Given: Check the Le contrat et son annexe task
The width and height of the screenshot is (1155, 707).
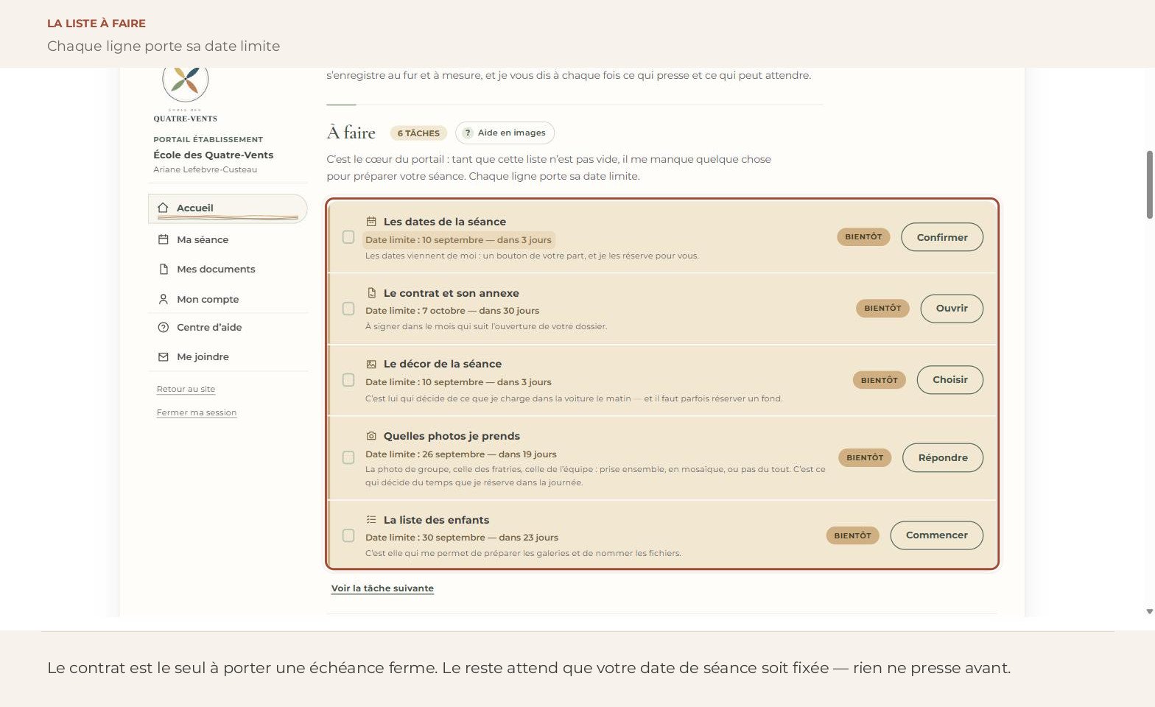Looking at the screenshot, I should click(x=348, y=309).
